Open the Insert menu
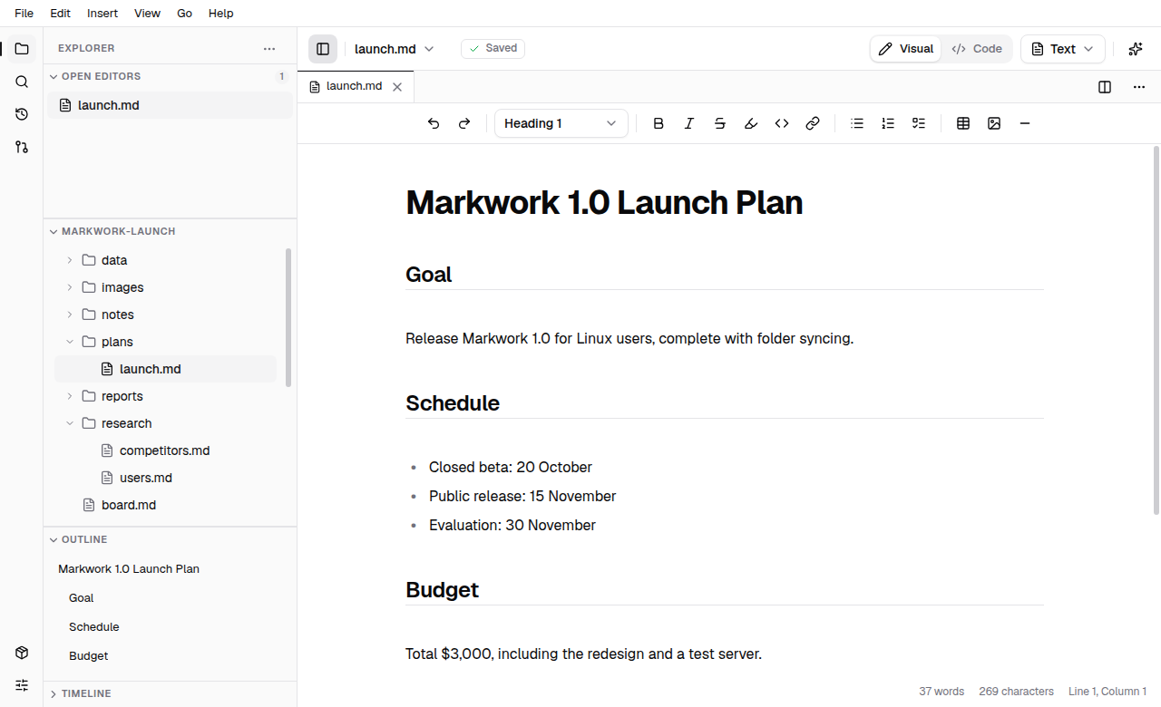1161x707 pixels. click(102, 14)
